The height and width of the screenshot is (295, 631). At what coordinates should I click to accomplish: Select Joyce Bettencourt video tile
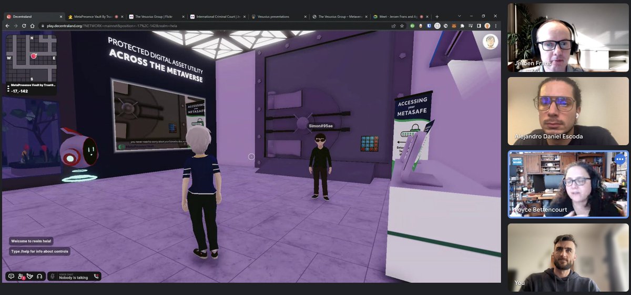[x=568, y=184]
